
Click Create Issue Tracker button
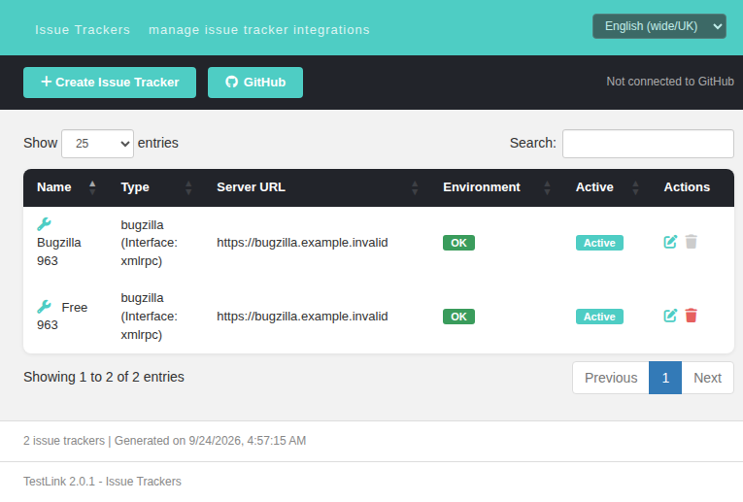pyautogui.click(x=110, y=83)
